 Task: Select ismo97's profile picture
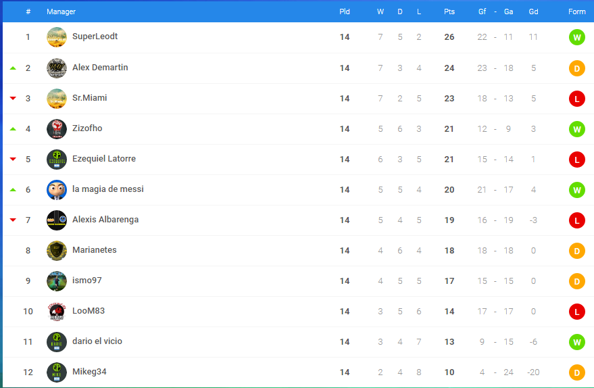57,281
